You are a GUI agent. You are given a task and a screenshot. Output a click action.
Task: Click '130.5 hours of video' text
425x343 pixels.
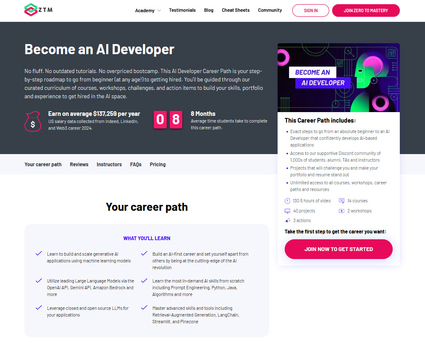coord(312,201)
